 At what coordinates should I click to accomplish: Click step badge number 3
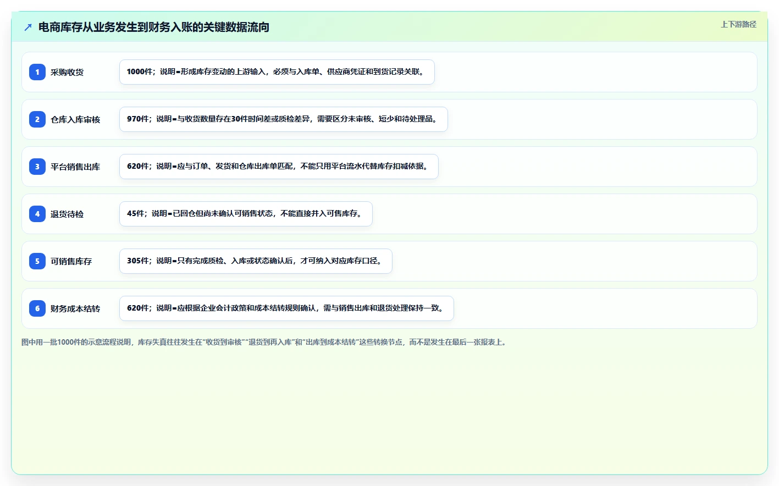click(x=37, y=167)
